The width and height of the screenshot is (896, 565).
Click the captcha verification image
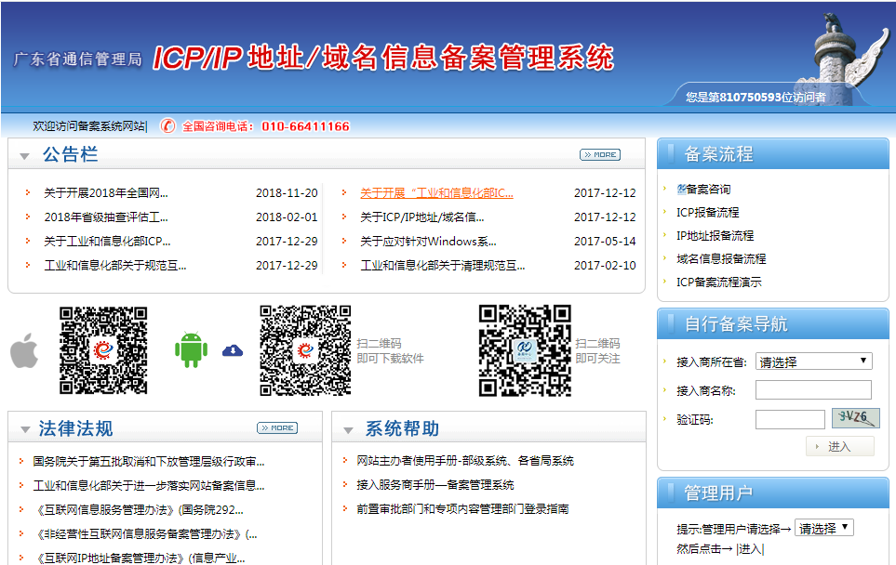pyautogui.click(x=856, y=418)
